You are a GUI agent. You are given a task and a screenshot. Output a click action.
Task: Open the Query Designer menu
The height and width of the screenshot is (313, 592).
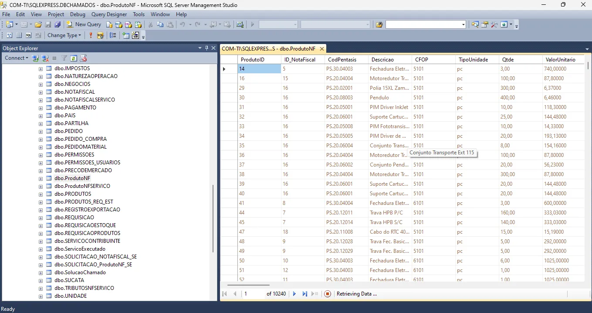point(109,14)
